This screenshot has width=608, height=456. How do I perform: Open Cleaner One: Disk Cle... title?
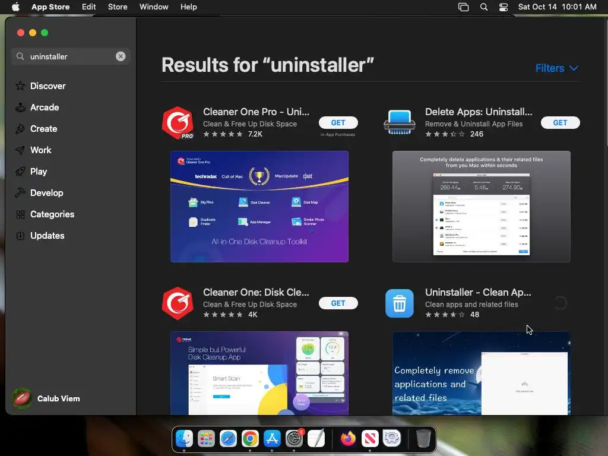(x=256, y=292)
